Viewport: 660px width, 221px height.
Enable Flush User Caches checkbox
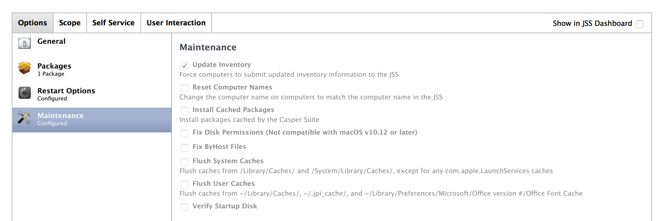point(184,184)
